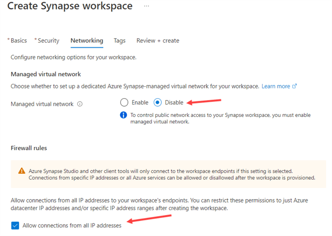Screen dimensions: 332x236
Task: Select the Enable radio button
Action: tap(124, 102)
